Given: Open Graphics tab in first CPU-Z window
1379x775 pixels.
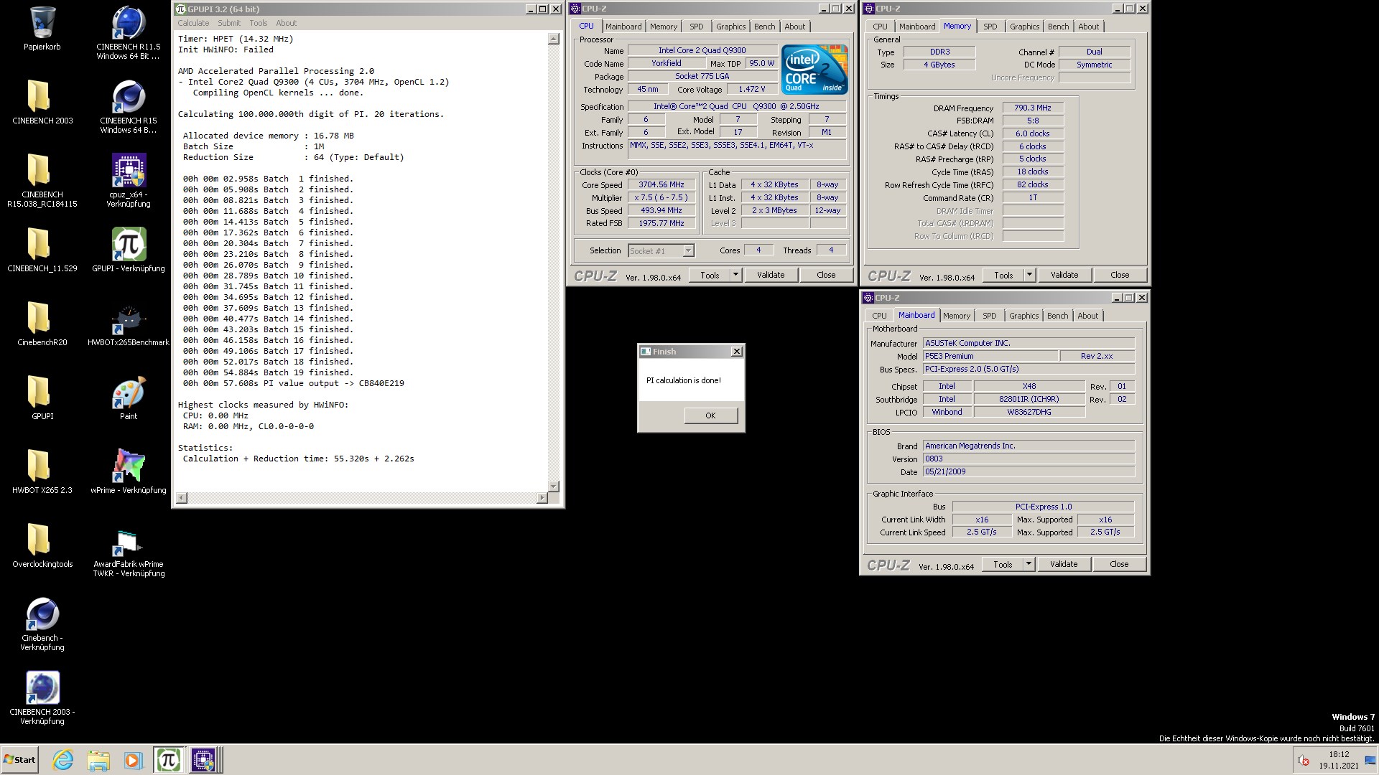Looking at the screenshot, I should [730, 27].
